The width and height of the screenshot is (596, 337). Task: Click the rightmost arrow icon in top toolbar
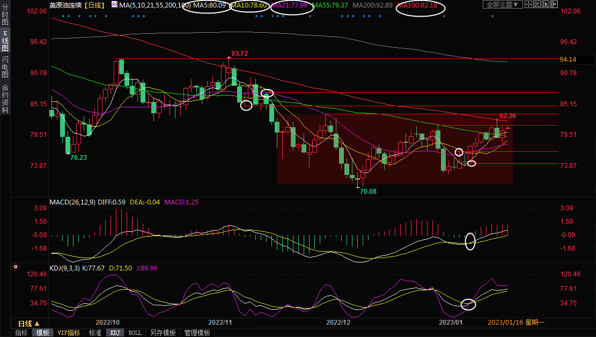(554, 5)
